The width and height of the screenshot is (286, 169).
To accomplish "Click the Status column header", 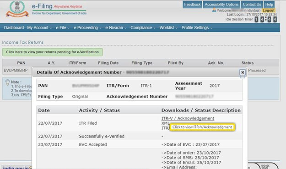I will pos(247,63).
